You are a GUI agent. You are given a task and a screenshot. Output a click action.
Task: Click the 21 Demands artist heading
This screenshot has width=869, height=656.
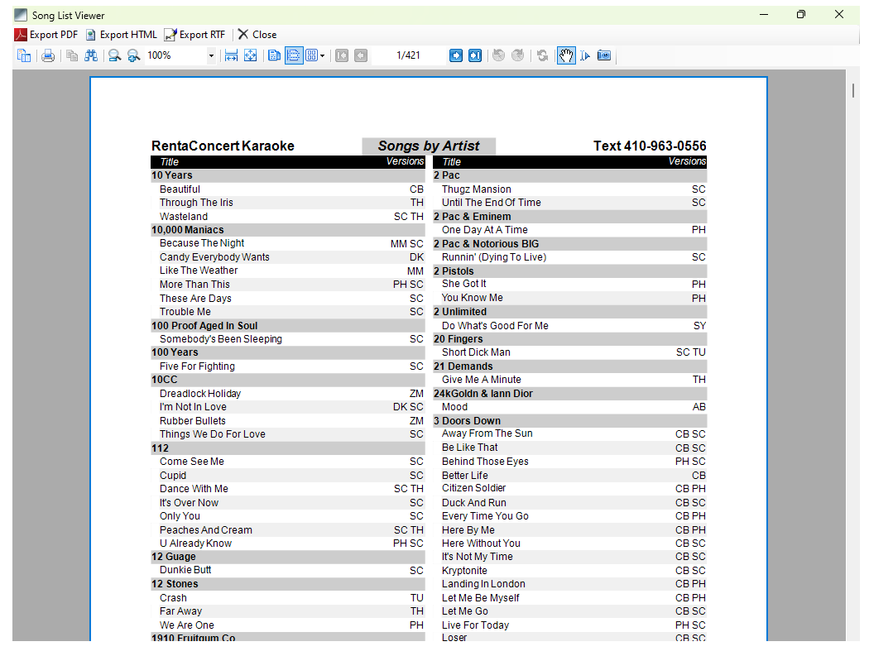coord(569,366)
